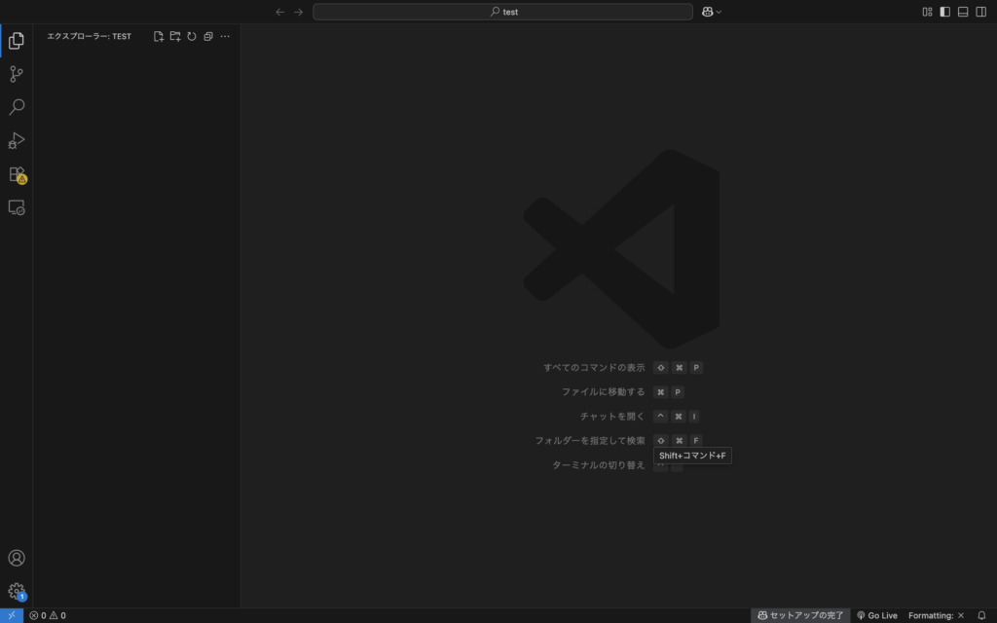Open the Remote Explorer view
The width and height of the screenshot is (997, 623).
pyautogui.click(x=17, y=208)
